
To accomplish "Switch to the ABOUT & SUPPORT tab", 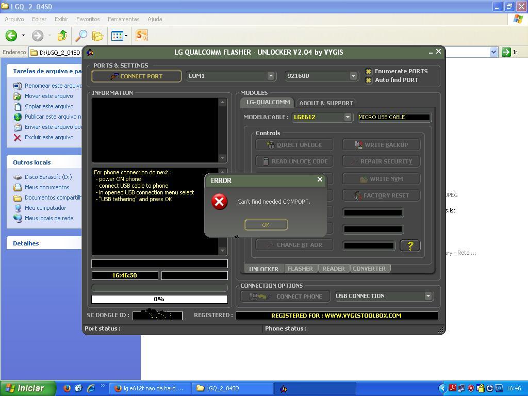I will tap(326, 103).
